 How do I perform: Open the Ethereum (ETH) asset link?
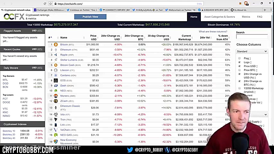click(69, 50)
